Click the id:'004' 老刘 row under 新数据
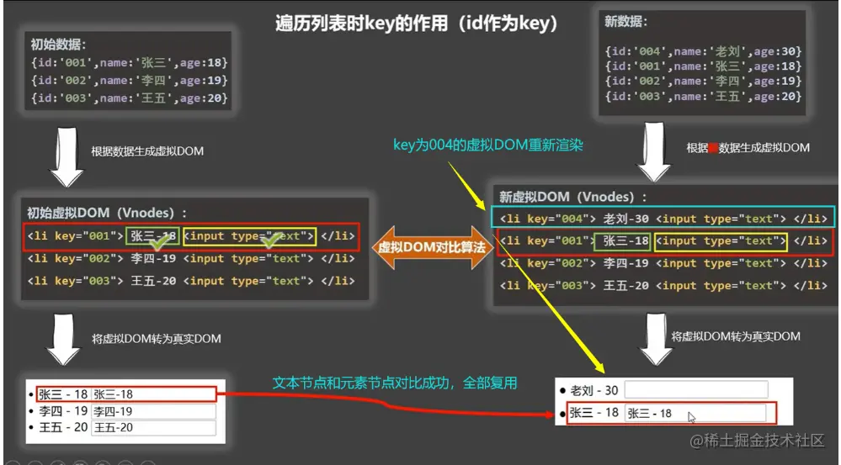841x465 pixels. click(703, 51)
